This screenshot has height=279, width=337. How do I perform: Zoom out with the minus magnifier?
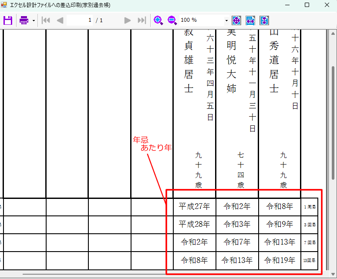[x=172, y=20]
